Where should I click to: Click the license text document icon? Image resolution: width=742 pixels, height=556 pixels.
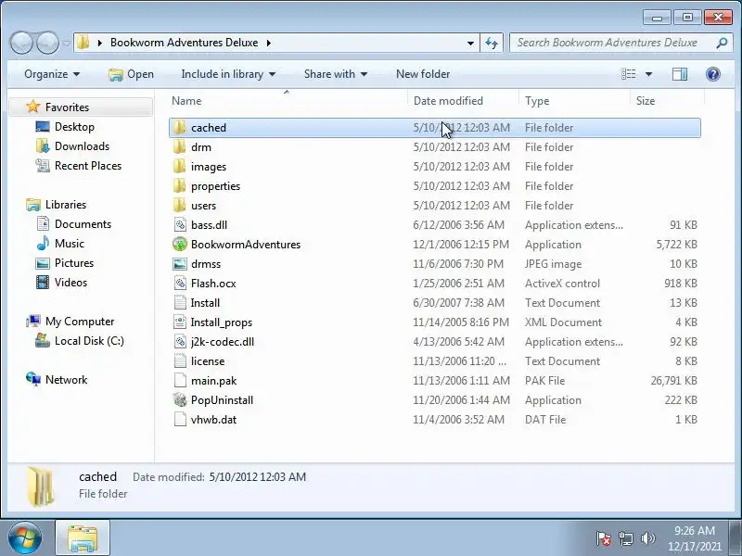point(180,360)
